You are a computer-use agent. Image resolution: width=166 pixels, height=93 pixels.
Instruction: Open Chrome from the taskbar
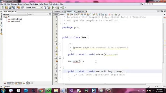point(41,91)
